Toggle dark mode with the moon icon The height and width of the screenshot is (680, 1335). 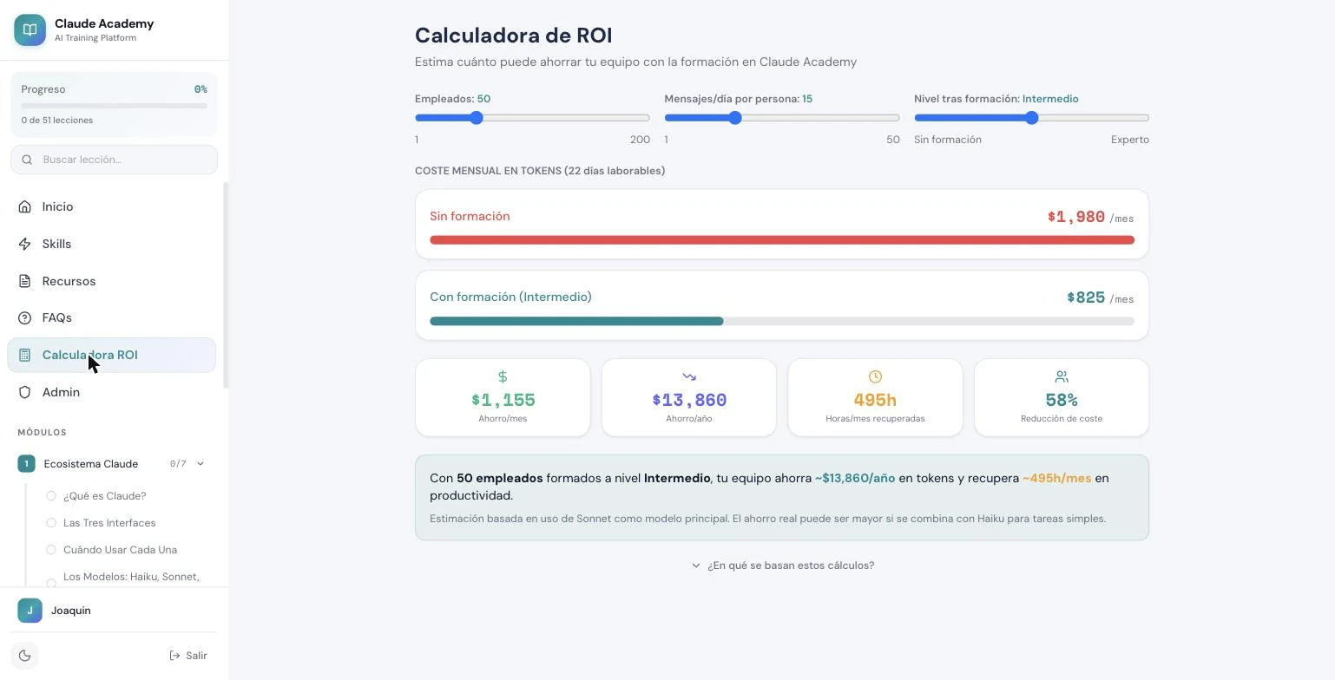pyautogui.click(x=24, y=656)
